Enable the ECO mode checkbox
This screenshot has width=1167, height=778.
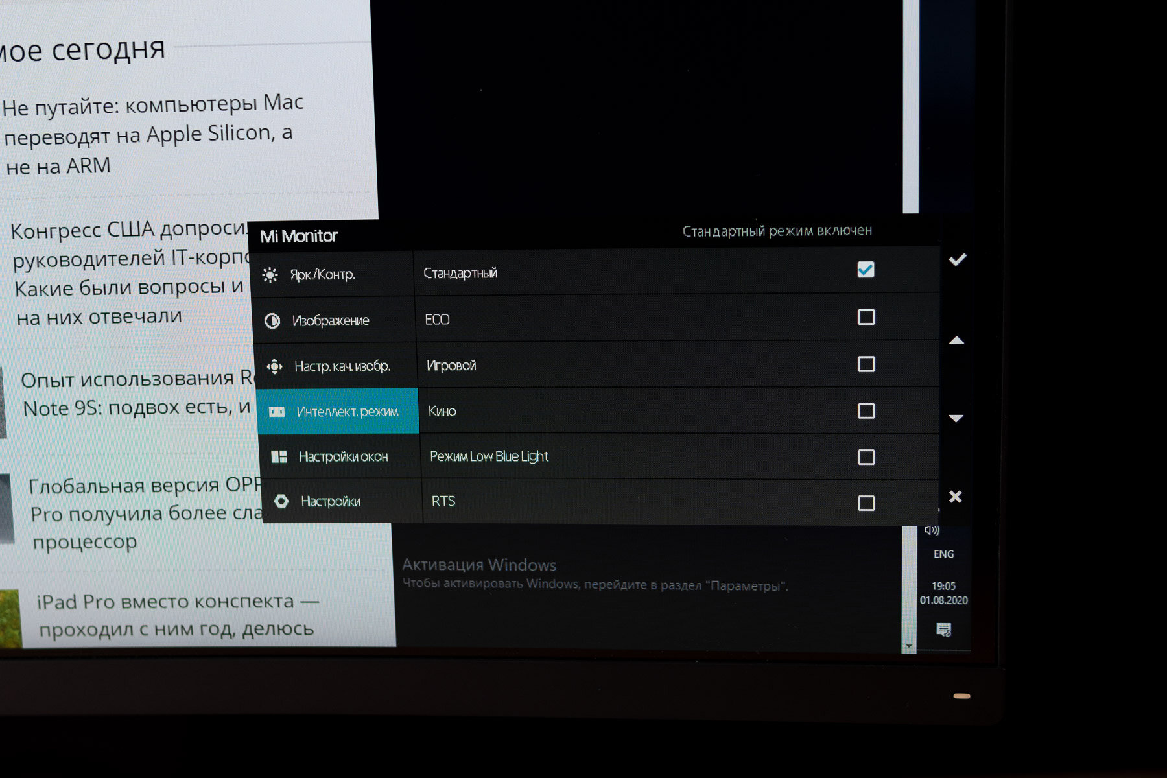click(x=866, y=317)
